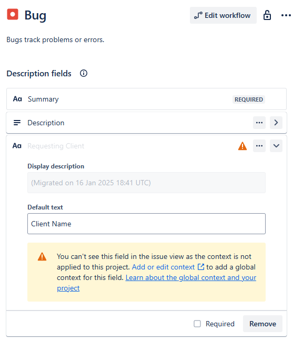Open the more options menu beside padlock
303x340 pixels.
(x=286, y=15)
